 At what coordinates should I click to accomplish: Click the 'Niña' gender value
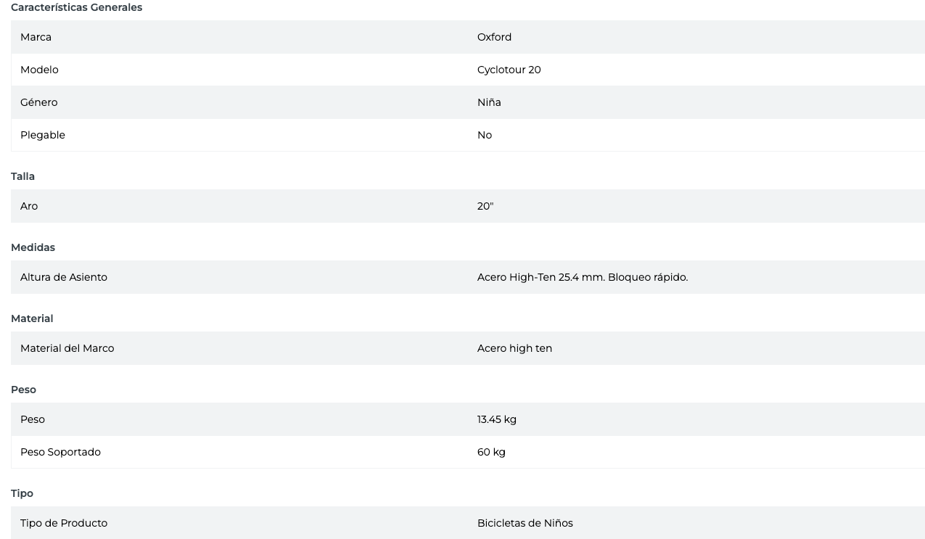(489, 102)
